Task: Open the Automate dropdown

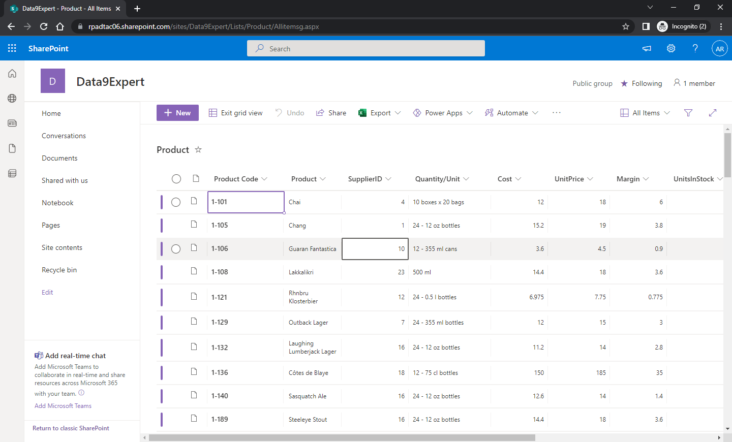Action: coord(511,113)
